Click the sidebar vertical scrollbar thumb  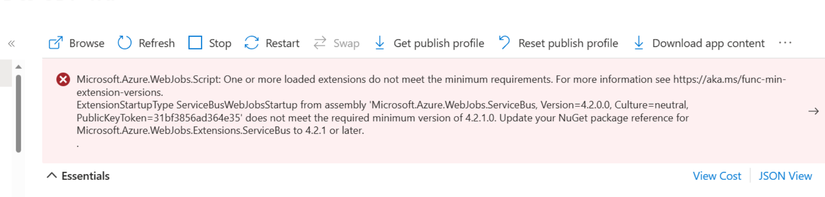[x=18, y=113]
